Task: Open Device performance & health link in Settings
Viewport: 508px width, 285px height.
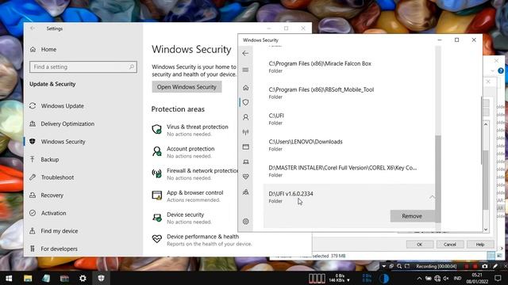Action: tap(203, 237)
